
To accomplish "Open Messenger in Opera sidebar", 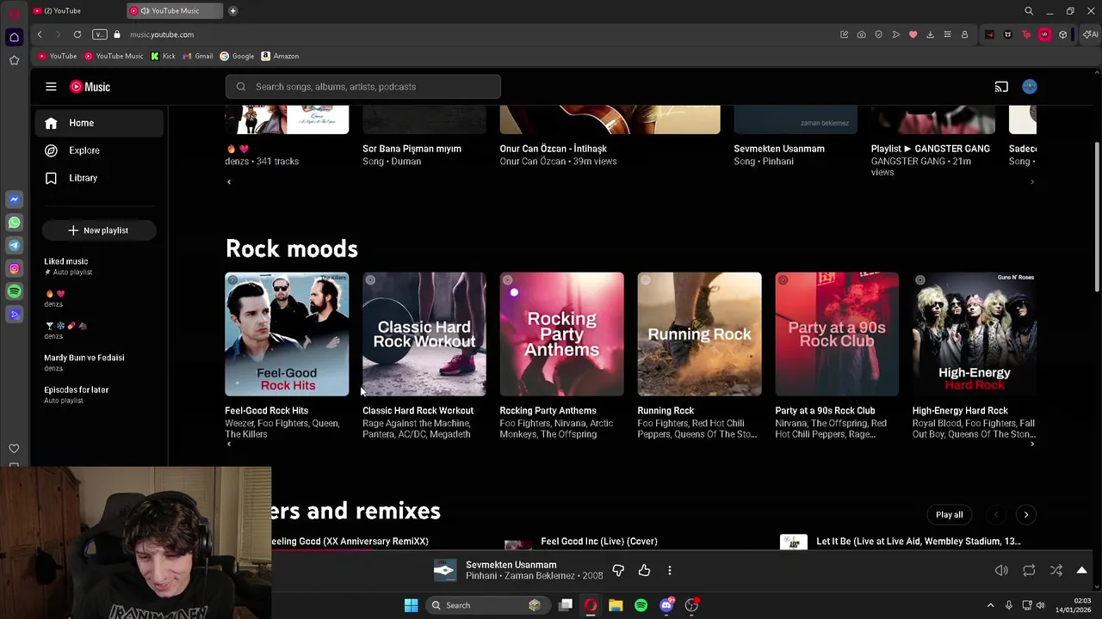I will pyautogui.click(x=14, y=199).
